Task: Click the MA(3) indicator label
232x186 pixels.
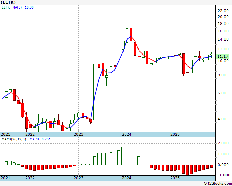Action: pyautogui.click(x=17, y=7)
